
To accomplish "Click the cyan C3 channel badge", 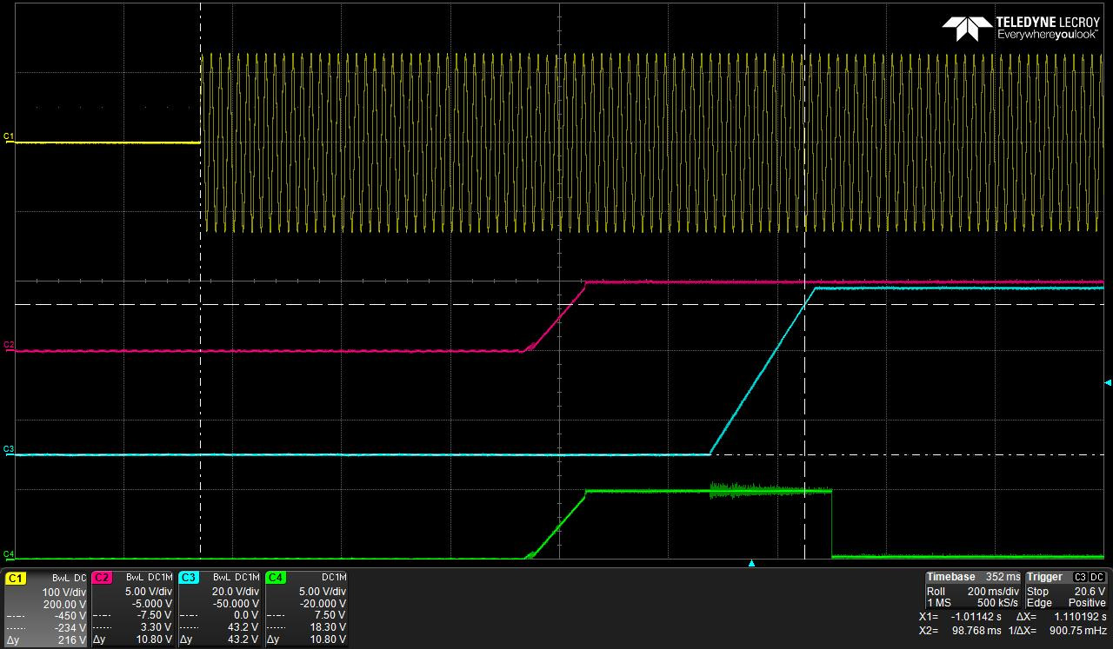I will (x=189, y=577).
